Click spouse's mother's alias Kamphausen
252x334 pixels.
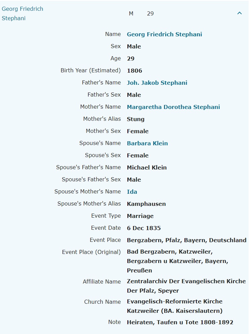click(x=146, y=204)
